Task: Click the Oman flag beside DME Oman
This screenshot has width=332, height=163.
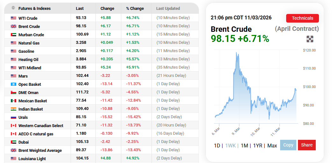Action: [13, 92]
